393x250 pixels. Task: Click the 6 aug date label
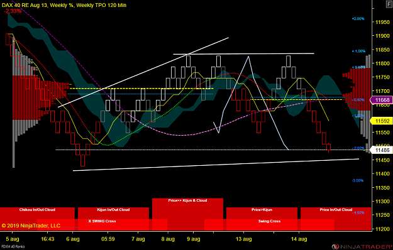(73, 239)
